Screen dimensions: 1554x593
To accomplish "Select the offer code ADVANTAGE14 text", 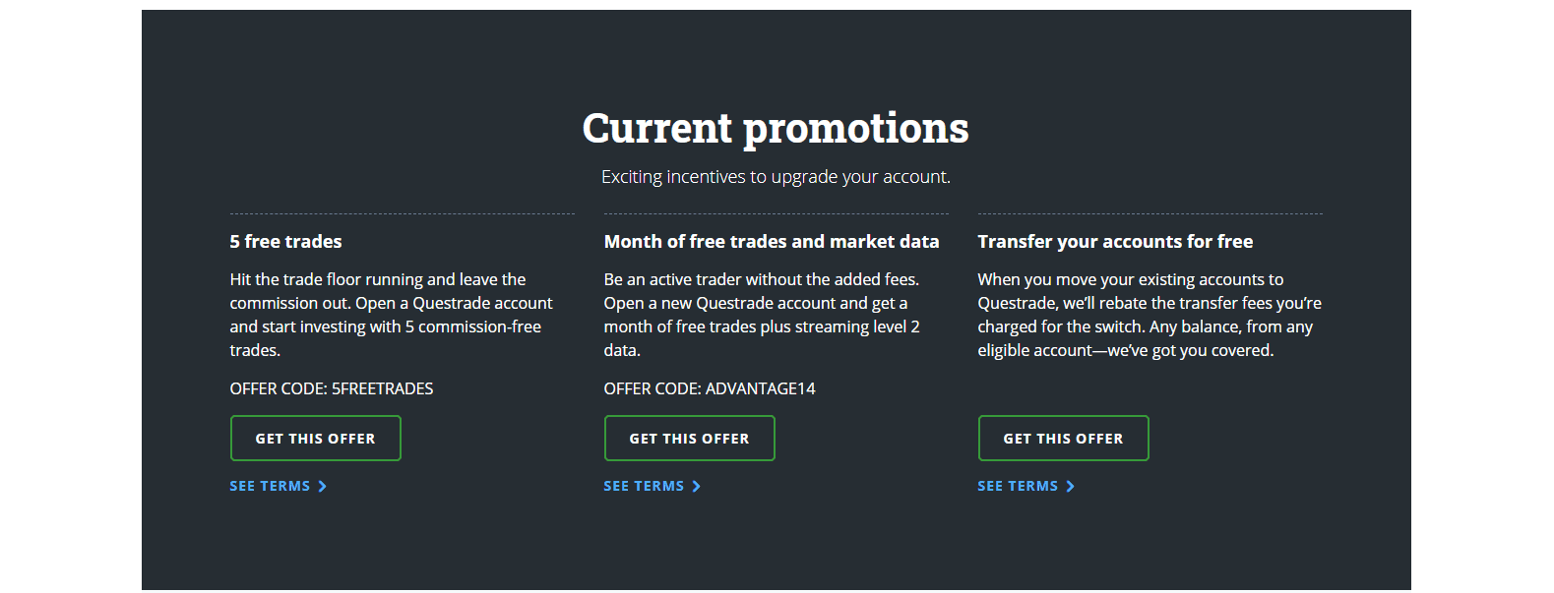I will point(709,387).
